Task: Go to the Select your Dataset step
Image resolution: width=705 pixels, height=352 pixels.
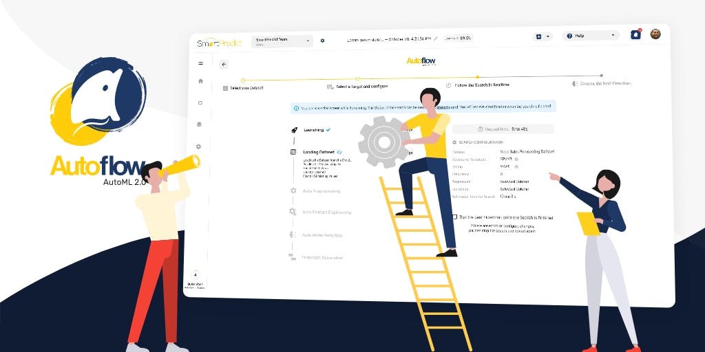Action: click(x=243, y=88)
